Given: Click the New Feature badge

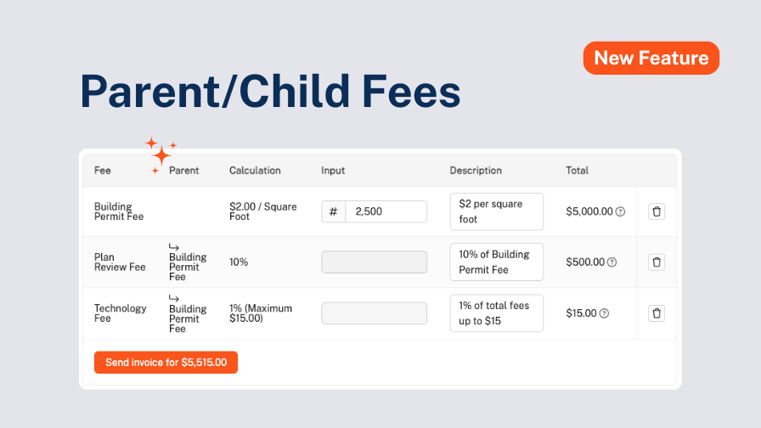Looking at the screenshot, I should [651, 58].
